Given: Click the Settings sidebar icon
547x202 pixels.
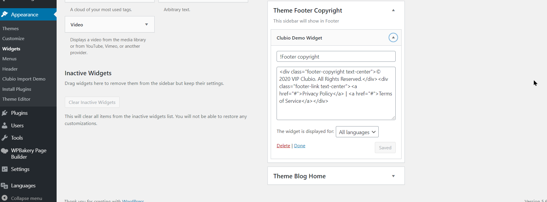Looking at the screenshot, I should [5, 169].
